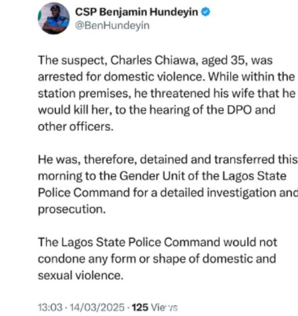Click 'The Lagos State Police Command would not'
The image size is (298, 316).
pyautogui.click(x=157, y=242)
